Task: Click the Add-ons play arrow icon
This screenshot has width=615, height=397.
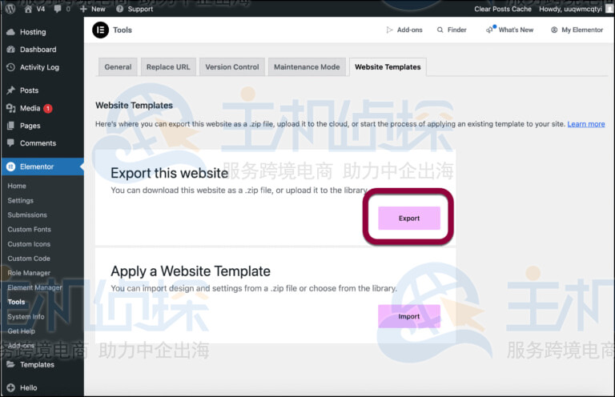Action: tap(389, 30)
